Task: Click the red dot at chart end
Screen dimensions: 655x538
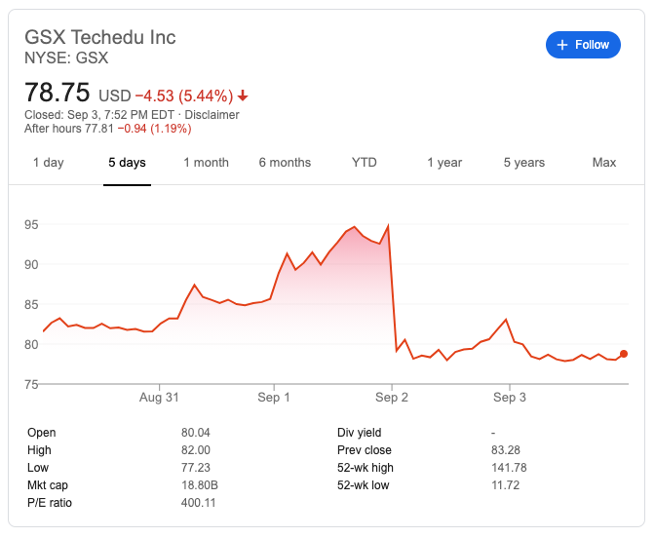Action: [x=624, y=354]
